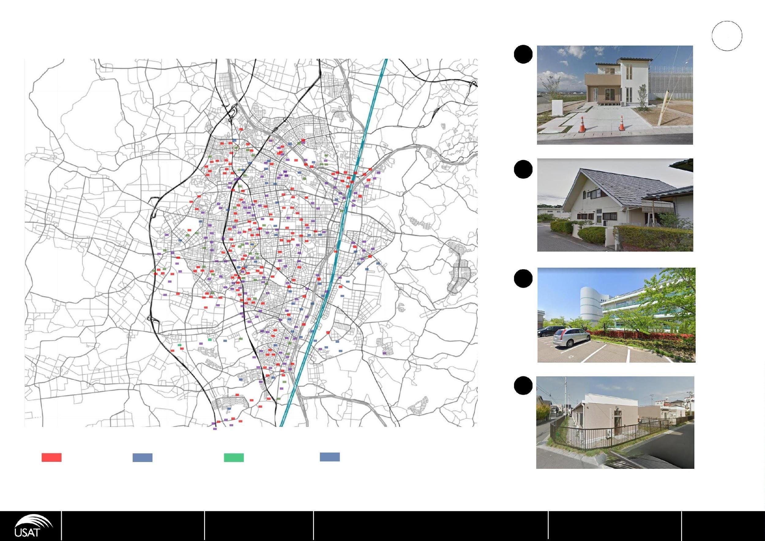Open the parking lot photo with the silver car

[x=616, y=315]
